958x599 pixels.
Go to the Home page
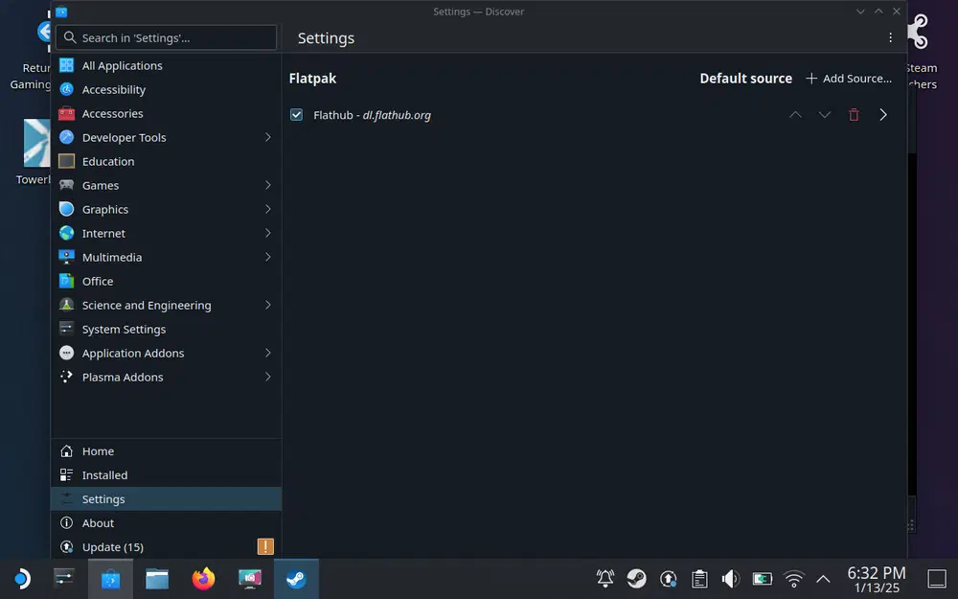pyautogui.click(x=166, y=451)
